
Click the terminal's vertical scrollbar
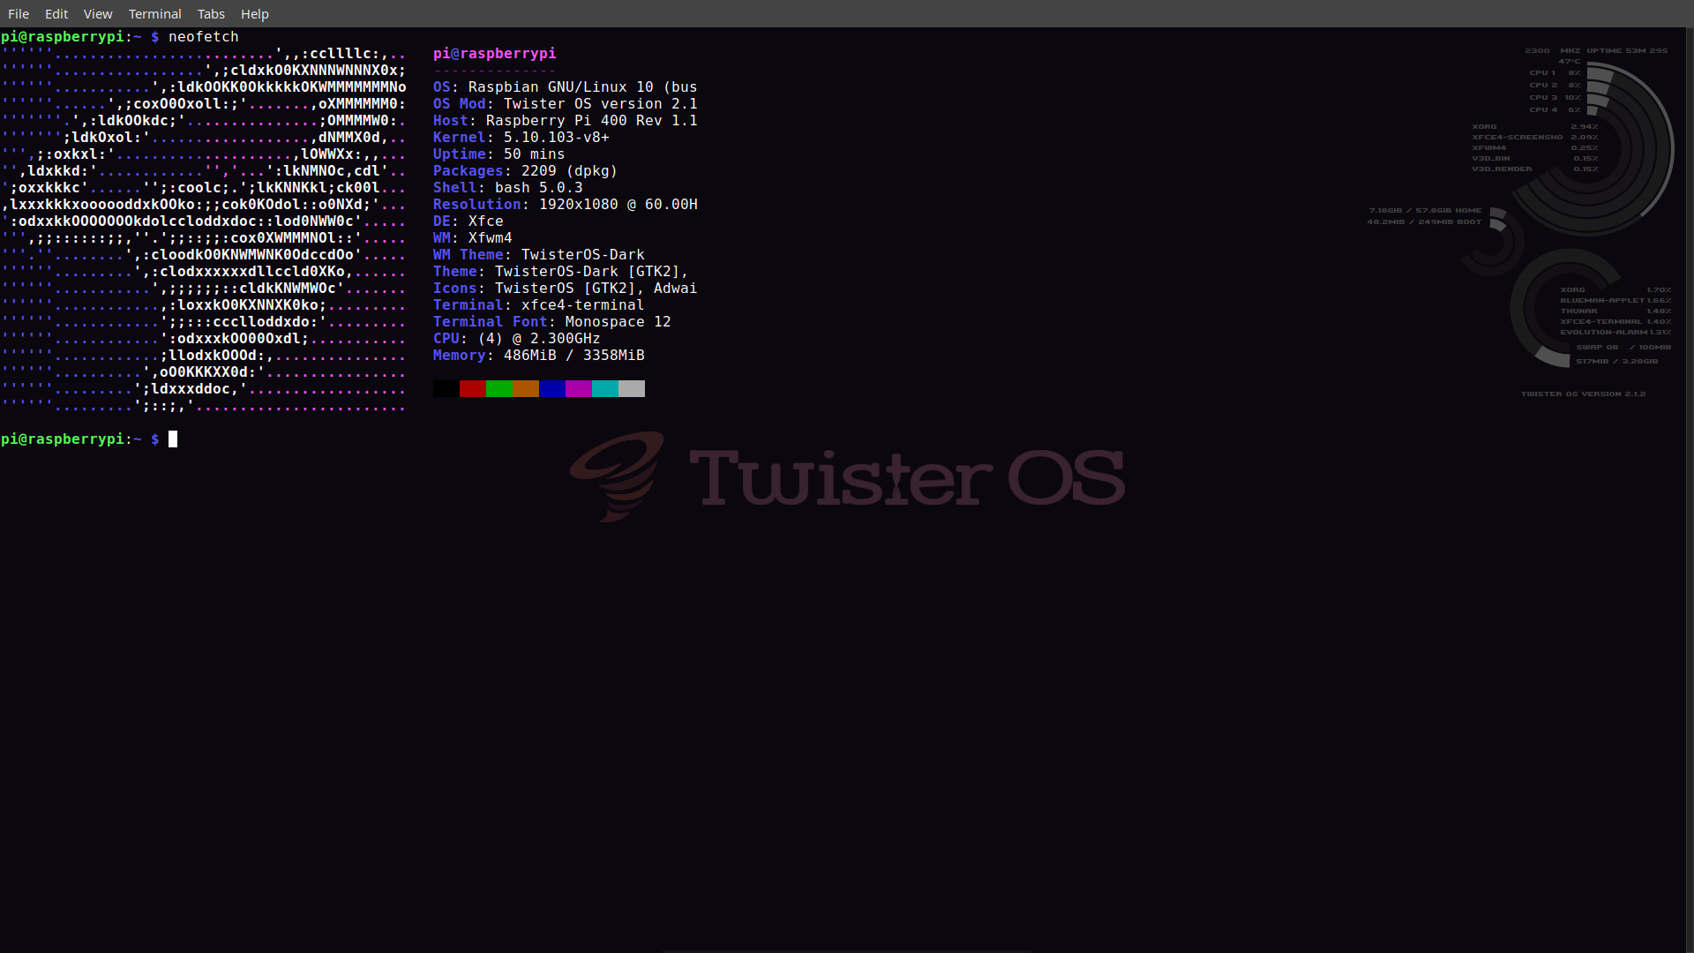coord(1690,490)
